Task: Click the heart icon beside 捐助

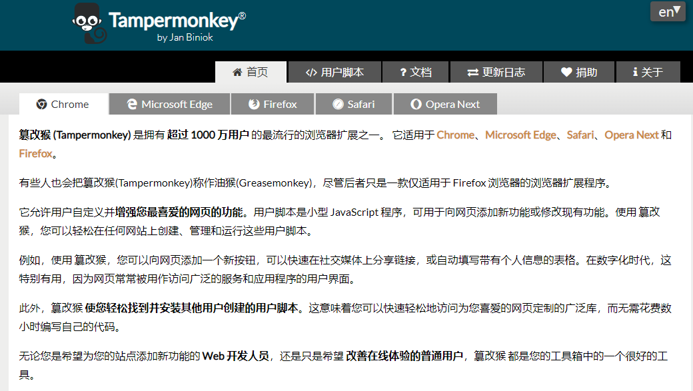Action: pyautogui.click(x=566, y=72)
